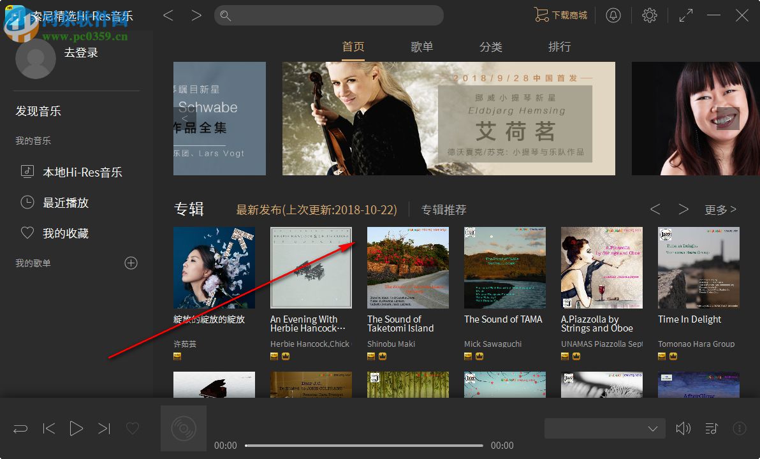Screen dimensions: 760x459
Task: Open the play queue list icon
Action: point(712,428)
